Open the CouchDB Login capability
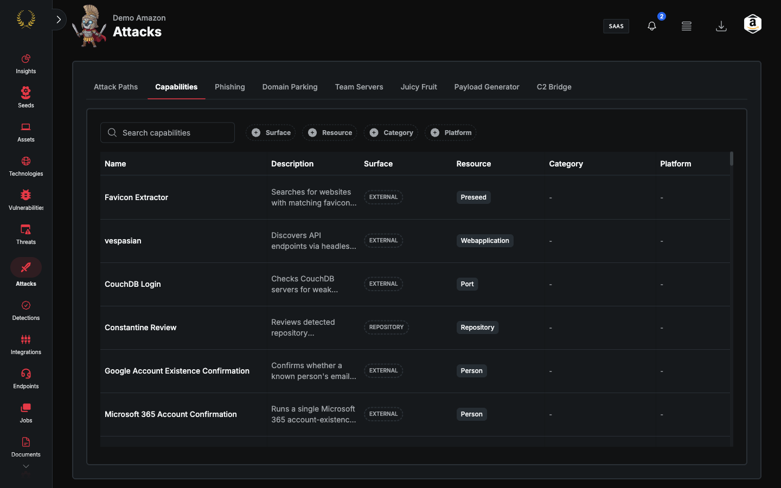The image size is (781, 488). 132,284
